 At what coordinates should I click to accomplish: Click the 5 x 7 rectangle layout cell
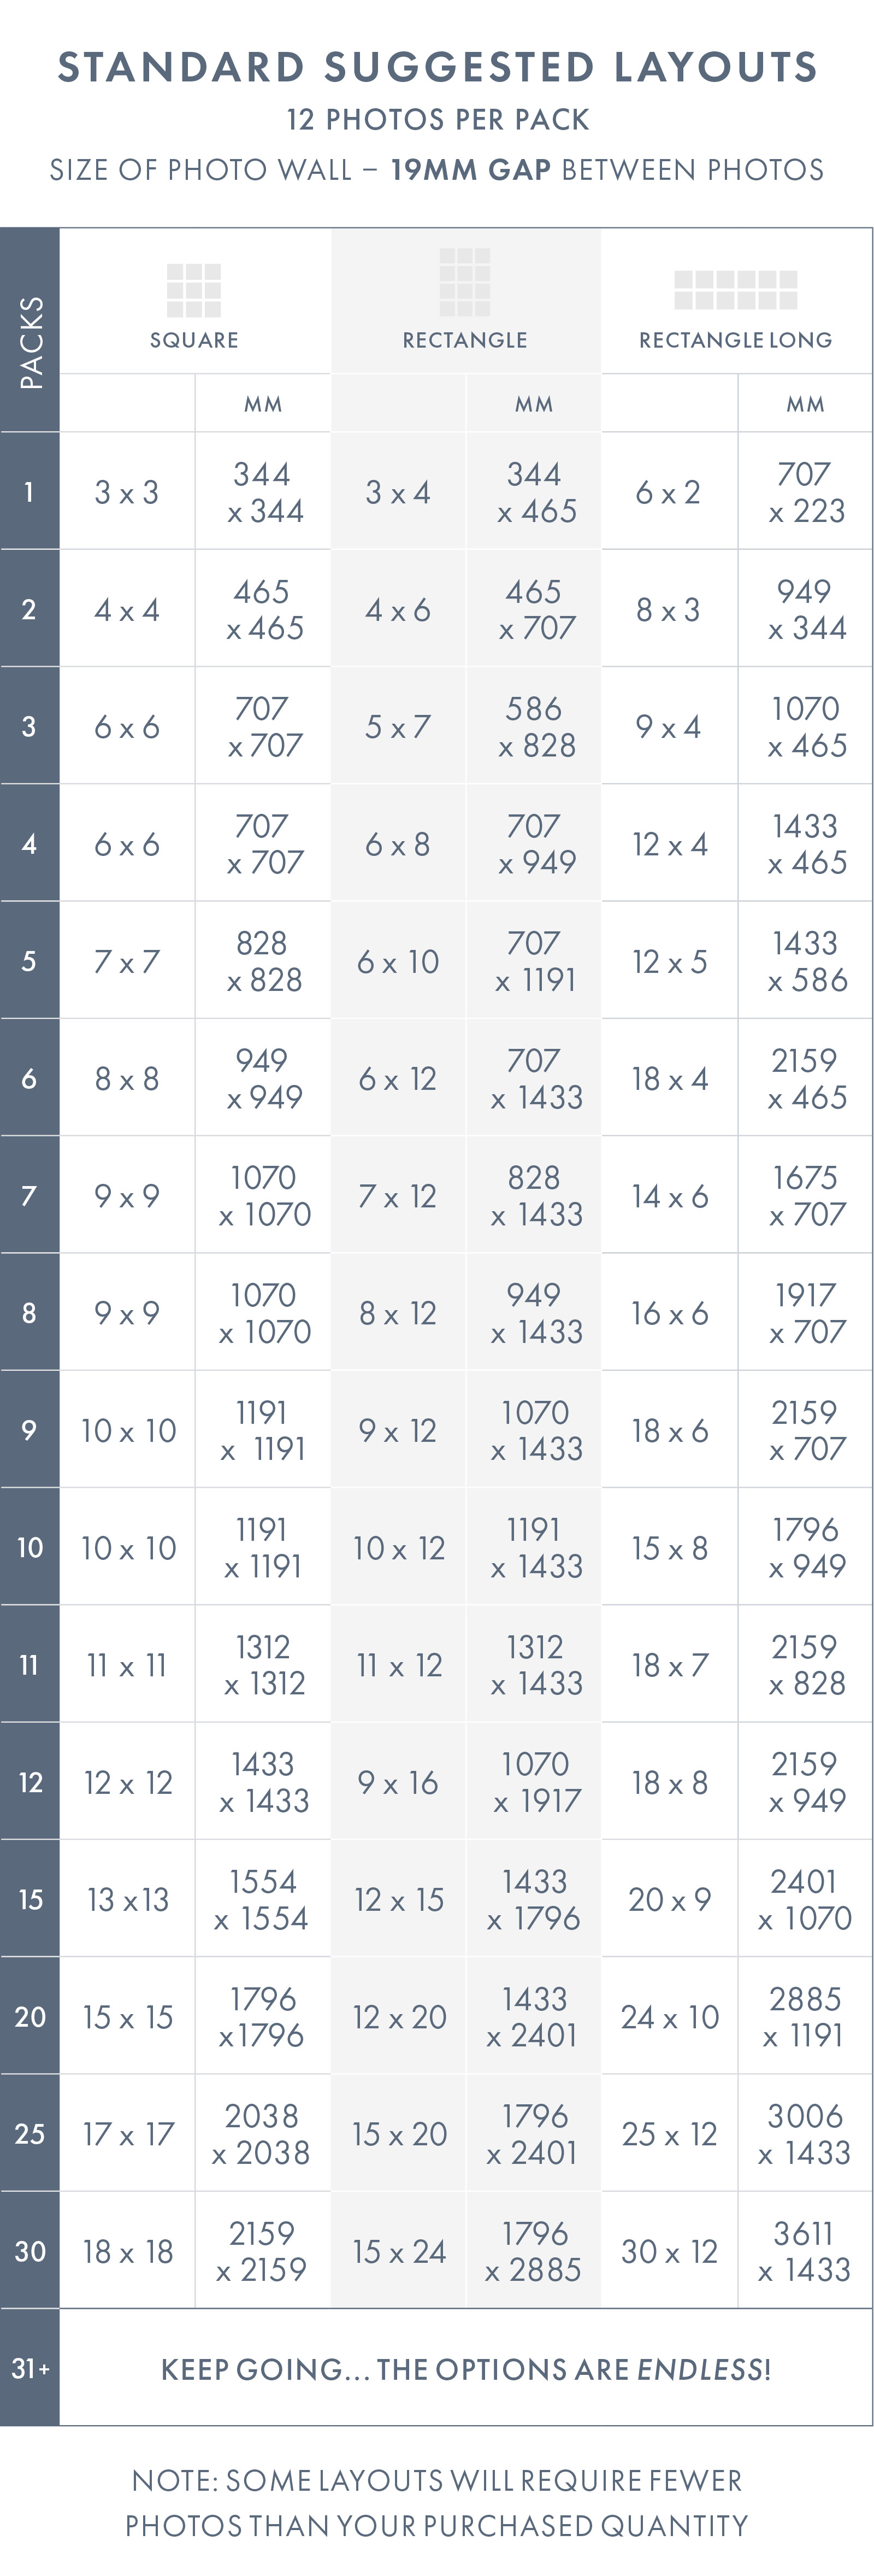pyautogui.click(x=398, y=727)
